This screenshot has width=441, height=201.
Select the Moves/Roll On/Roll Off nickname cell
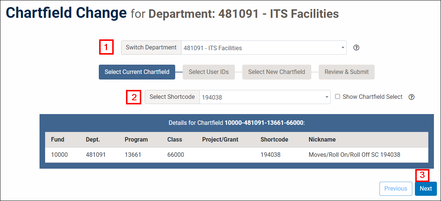tap(354, 155)
